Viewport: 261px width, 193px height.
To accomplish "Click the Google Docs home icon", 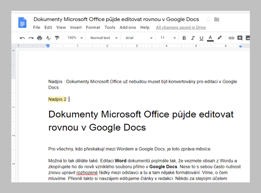I will coord(22,23).
